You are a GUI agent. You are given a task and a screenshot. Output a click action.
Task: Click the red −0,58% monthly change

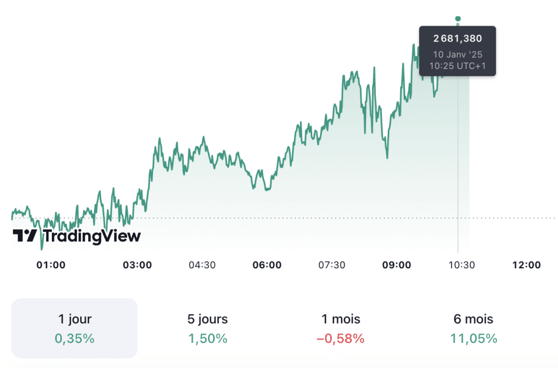[x=341, y=339]
